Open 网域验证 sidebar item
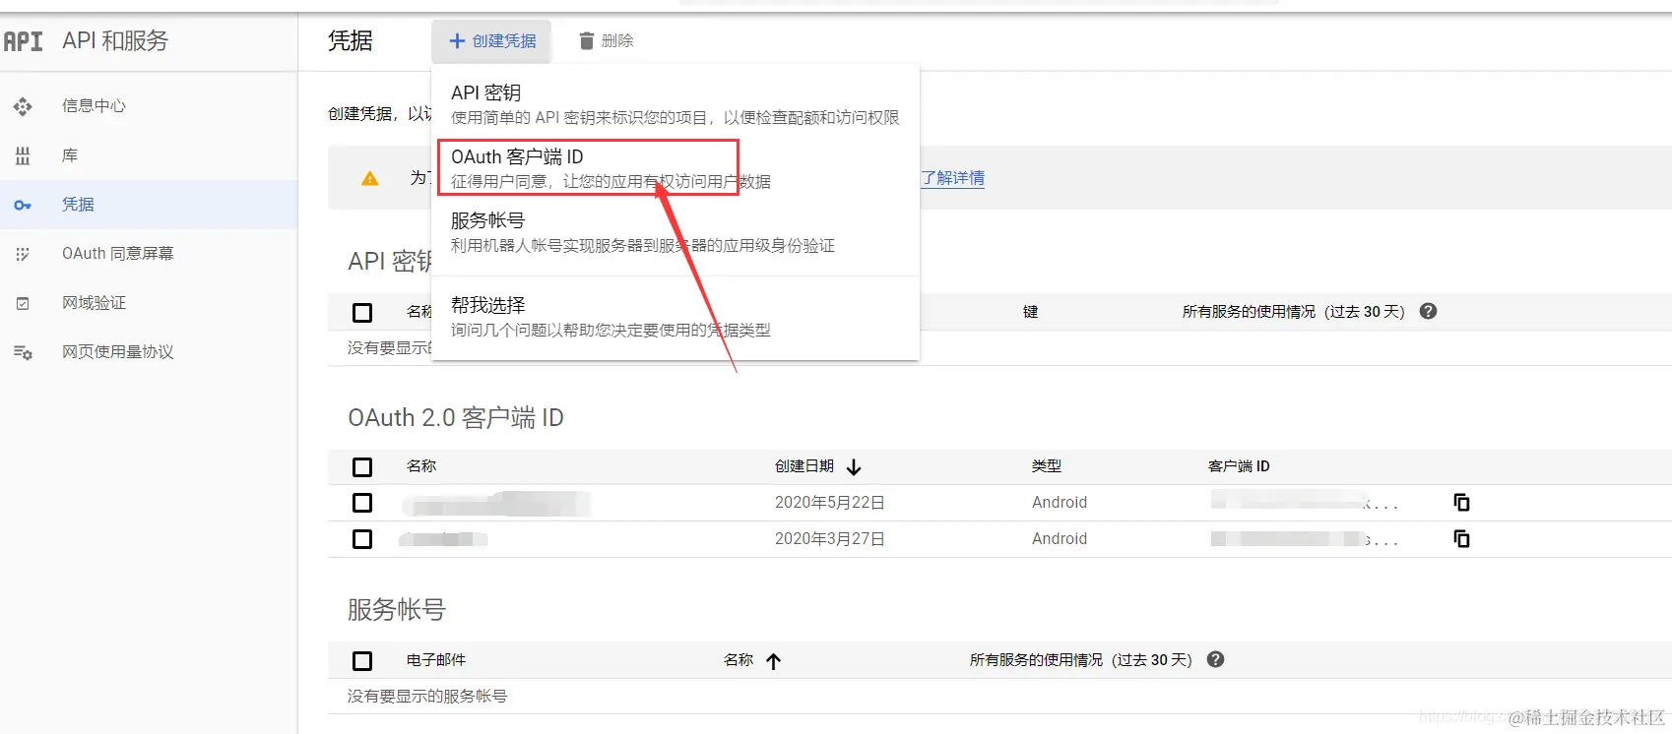The image size is (1672, 734). click(x=149, y=303)
